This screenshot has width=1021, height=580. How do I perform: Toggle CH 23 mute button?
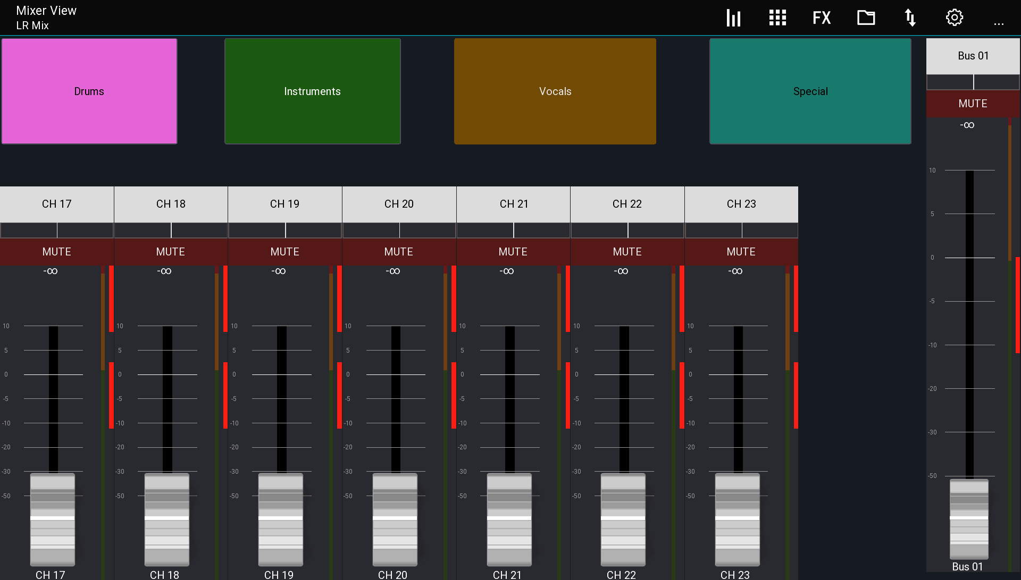coord(741,252)
